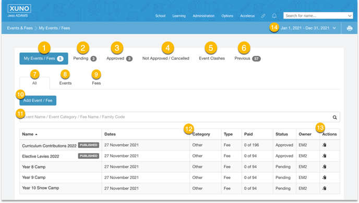359x203 pixels.
Task: Open Not Approved / Cancelled tab
Action: (x=166, y=58)
